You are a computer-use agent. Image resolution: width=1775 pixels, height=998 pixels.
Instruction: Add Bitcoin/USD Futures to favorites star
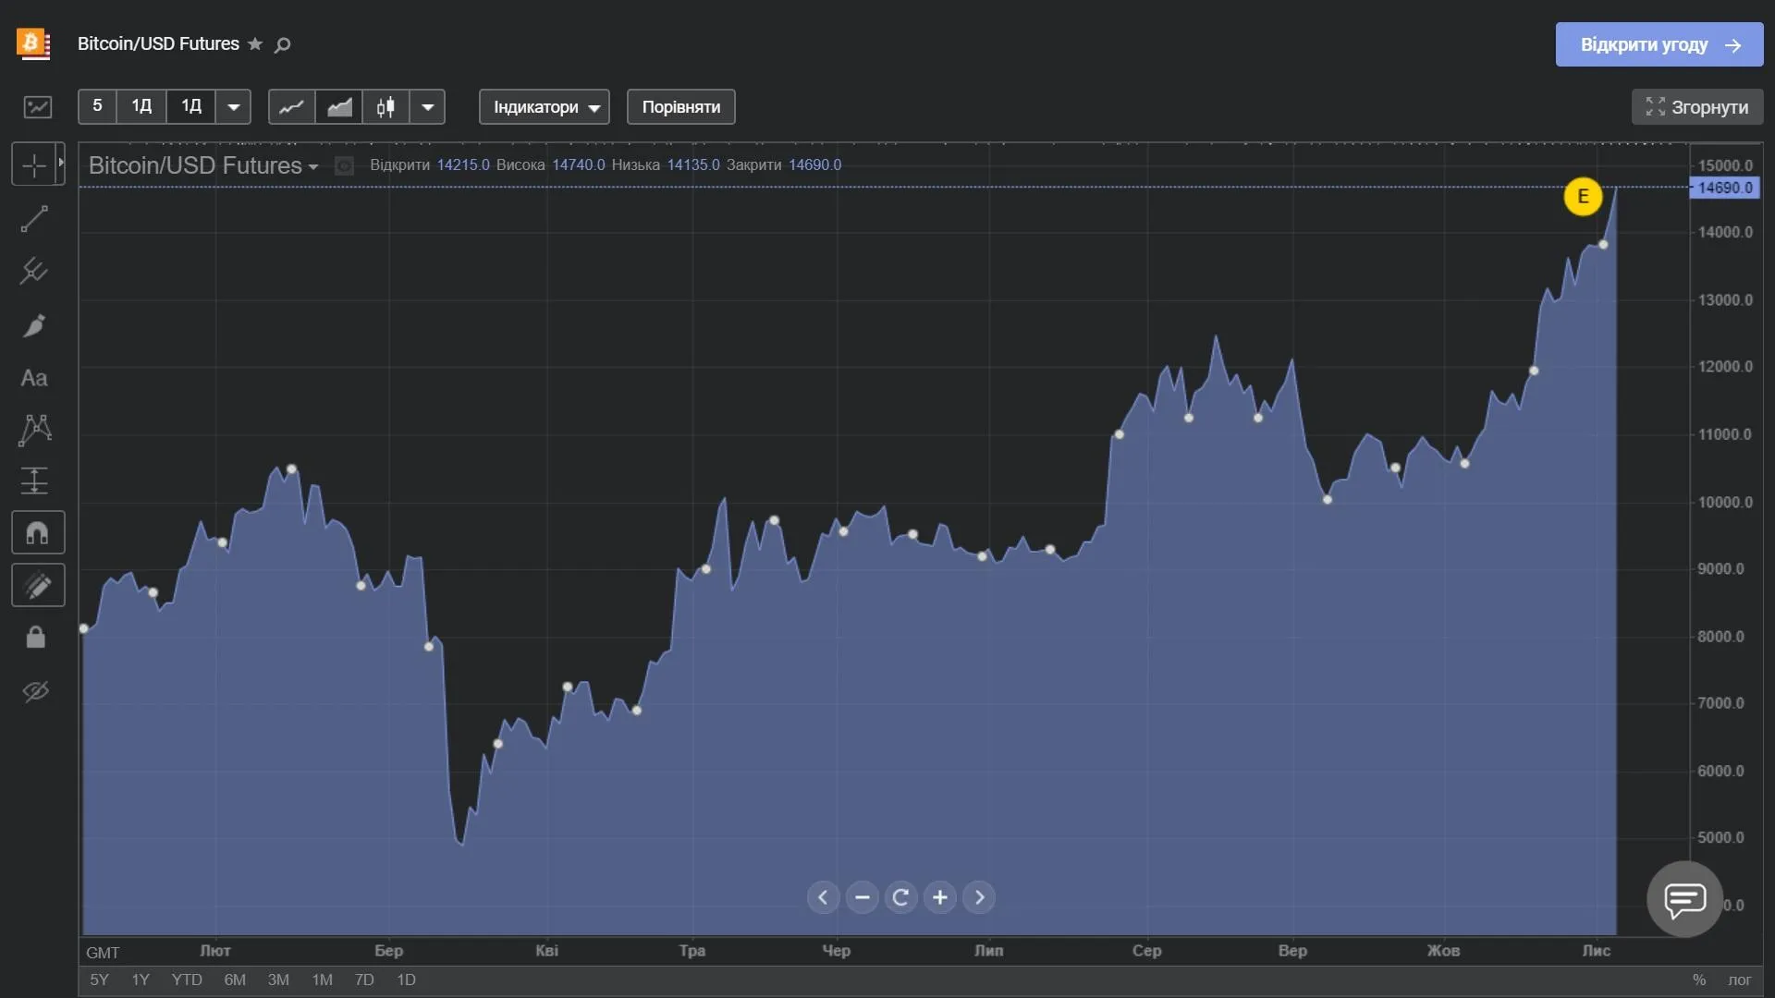pos(255,44)
